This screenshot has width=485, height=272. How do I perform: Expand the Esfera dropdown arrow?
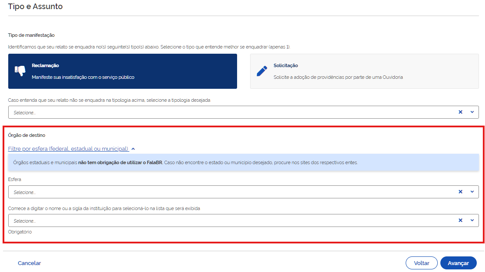coord(472,192)
